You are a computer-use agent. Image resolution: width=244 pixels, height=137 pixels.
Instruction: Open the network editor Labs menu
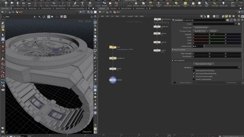point(136,16)
